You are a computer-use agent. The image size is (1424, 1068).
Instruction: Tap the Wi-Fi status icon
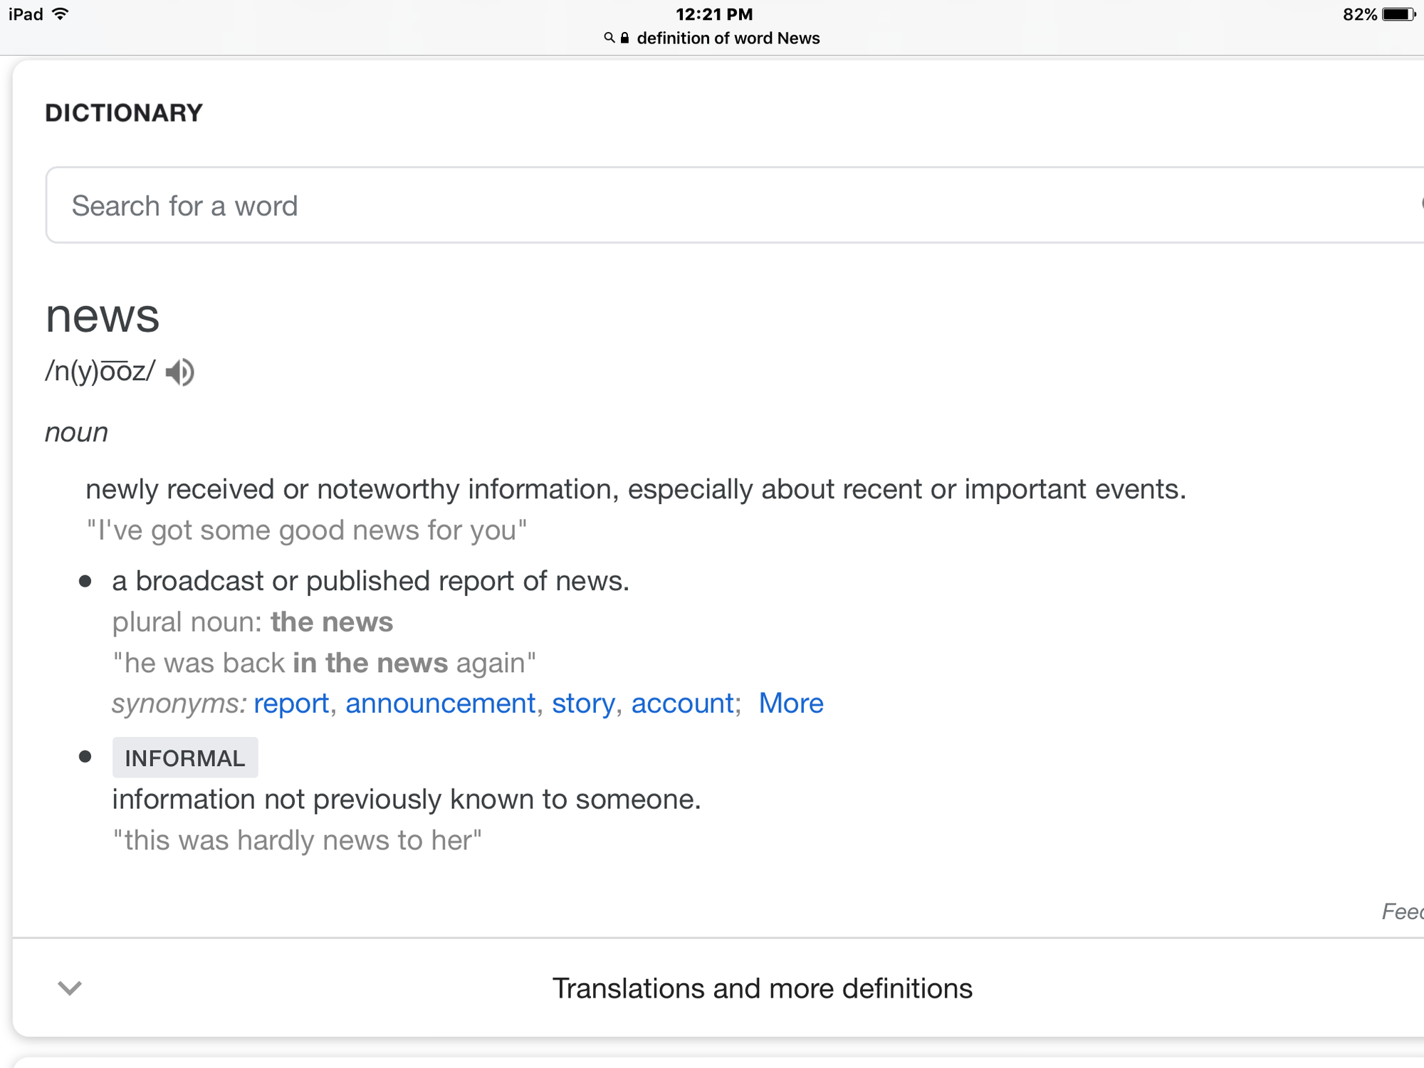(61, 14)
